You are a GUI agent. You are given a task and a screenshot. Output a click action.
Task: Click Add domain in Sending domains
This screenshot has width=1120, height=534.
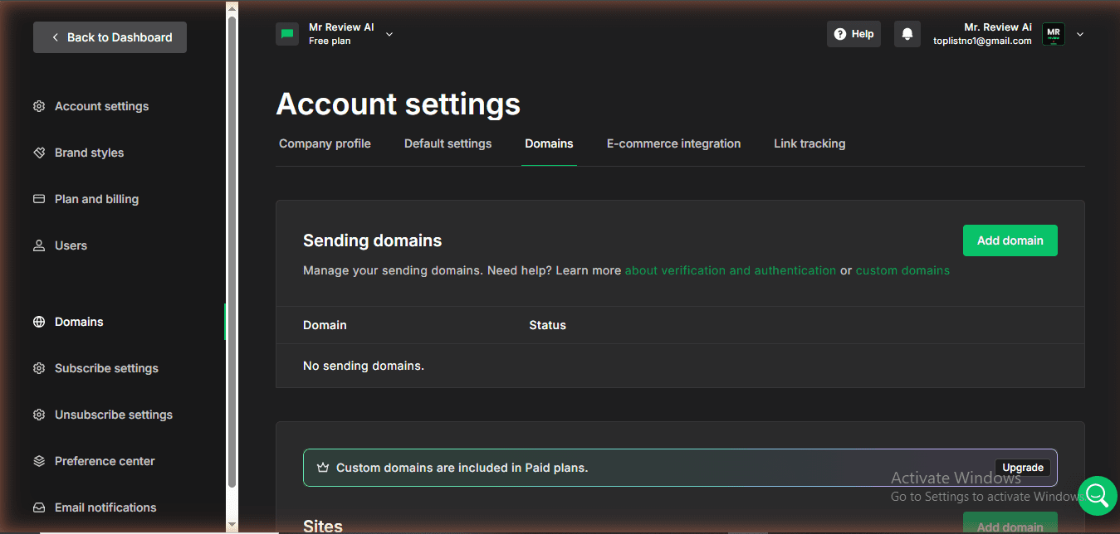[1010, 240]
